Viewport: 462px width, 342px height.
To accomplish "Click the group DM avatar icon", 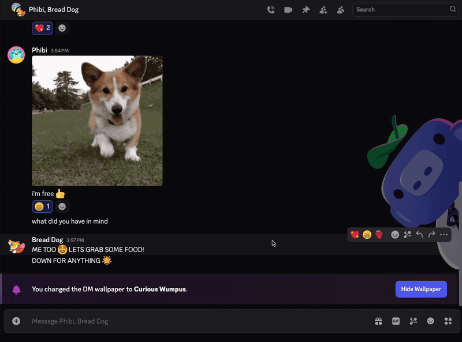I will 18,10.
